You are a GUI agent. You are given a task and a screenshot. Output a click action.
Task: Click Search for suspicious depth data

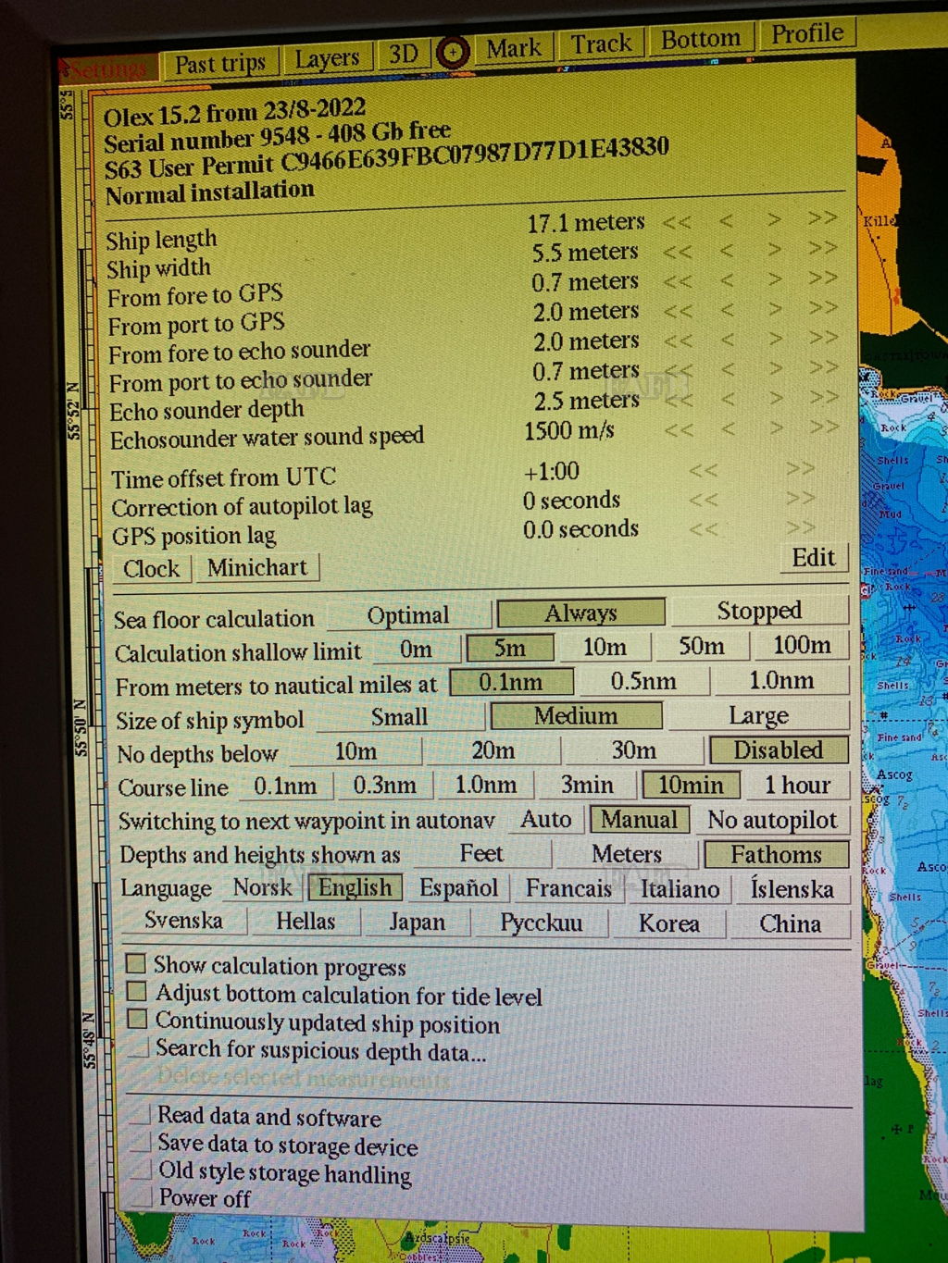click(319, 1051)
